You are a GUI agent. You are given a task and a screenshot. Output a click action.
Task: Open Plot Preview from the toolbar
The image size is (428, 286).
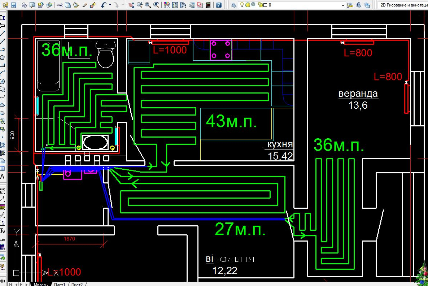tap(32, 5)
